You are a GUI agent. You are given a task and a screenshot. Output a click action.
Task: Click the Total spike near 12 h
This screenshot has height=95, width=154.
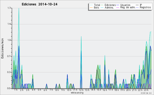click(81, 36)
